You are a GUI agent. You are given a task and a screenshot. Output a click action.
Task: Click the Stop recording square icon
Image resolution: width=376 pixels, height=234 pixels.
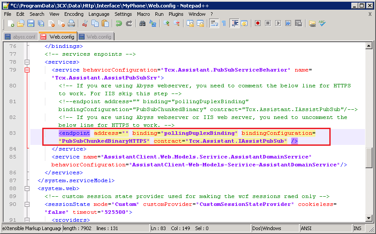268,23
